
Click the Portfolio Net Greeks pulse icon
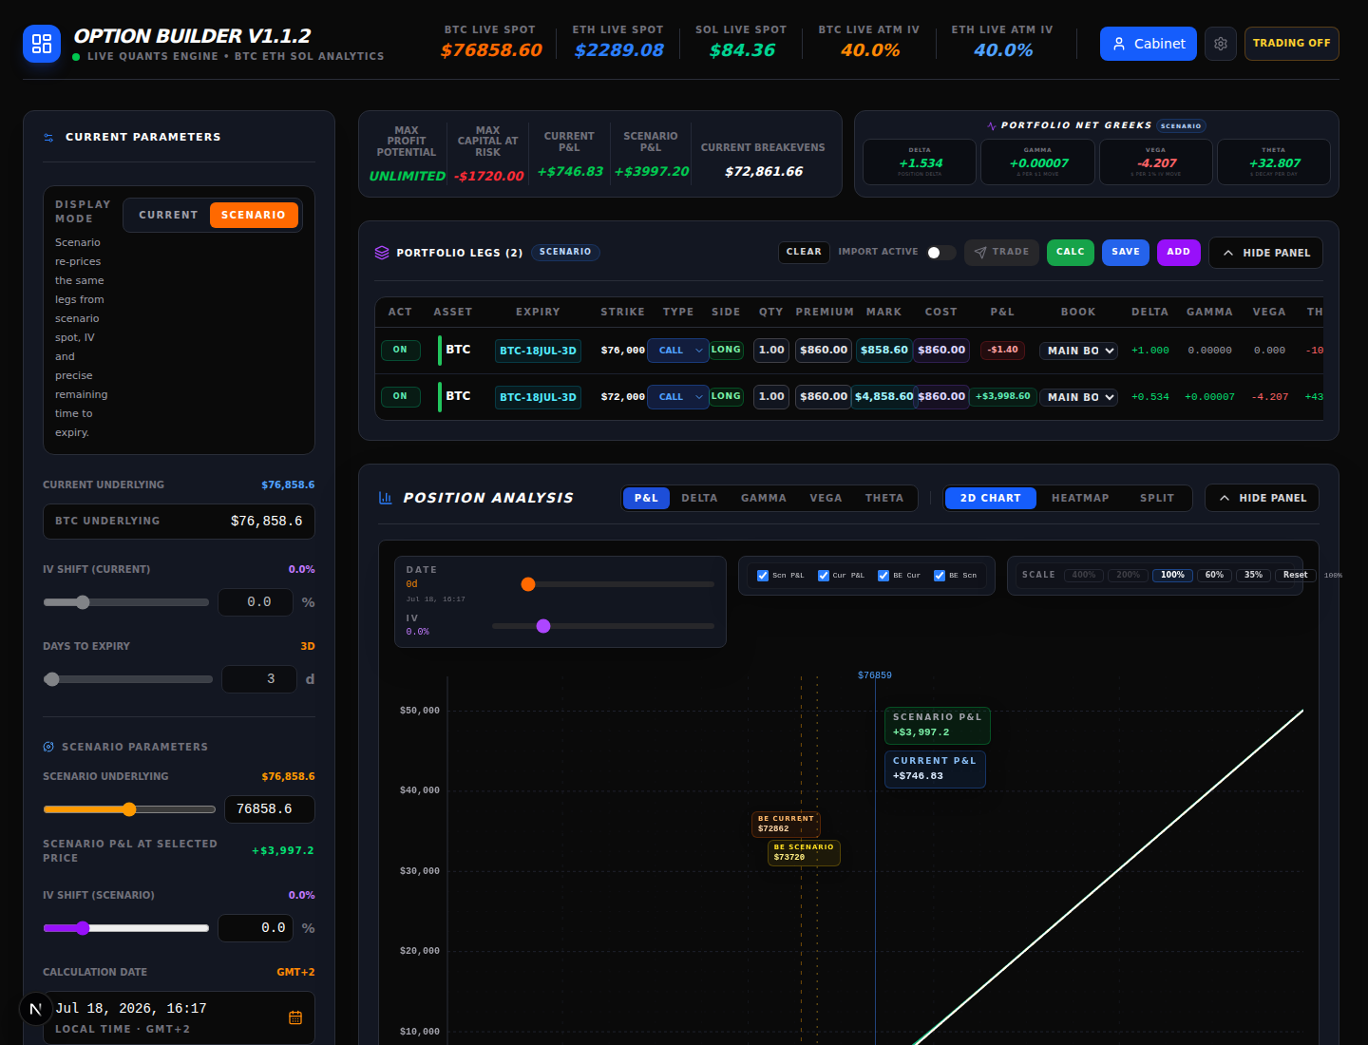[x=992, y=125]
